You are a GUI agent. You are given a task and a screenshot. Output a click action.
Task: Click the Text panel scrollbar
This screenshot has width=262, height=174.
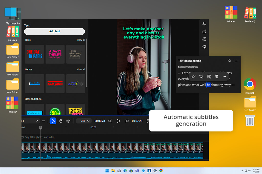[86, 63]
